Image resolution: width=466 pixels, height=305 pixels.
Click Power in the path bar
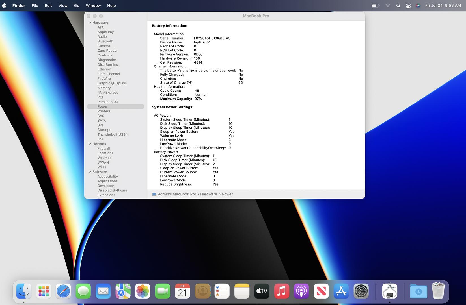227,194
